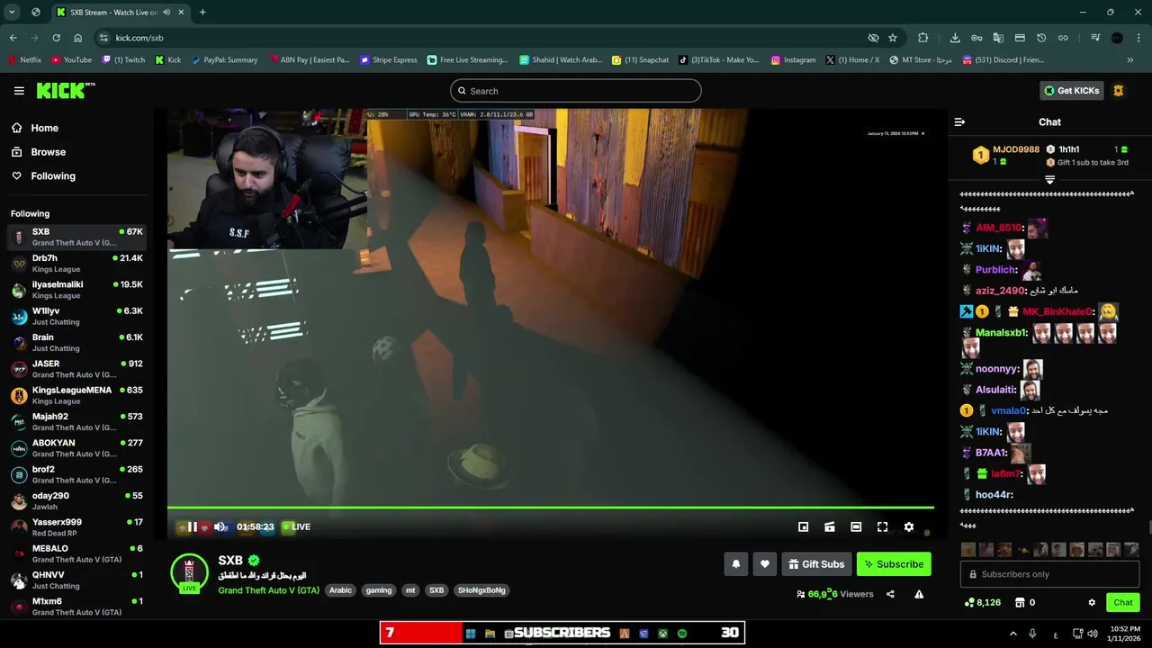
Task: Click the clip icon in the player controls
Action: [x=830, y=527]
